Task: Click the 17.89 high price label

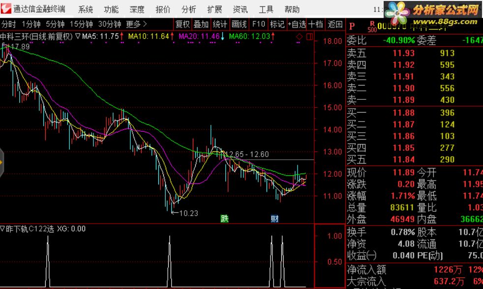Action: click(x=20, y=47)
